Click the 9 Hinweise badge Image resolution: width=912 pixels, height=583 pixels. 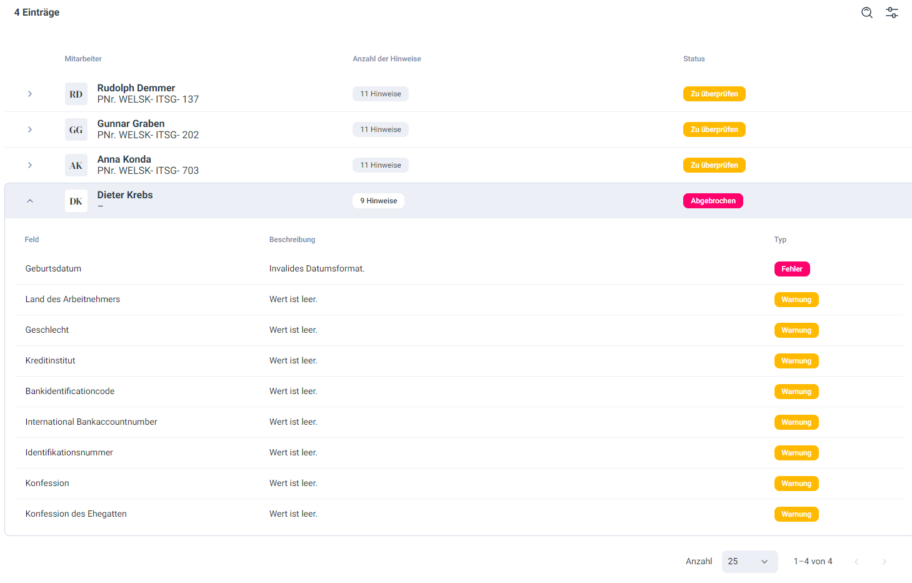(x=378, y=201)
